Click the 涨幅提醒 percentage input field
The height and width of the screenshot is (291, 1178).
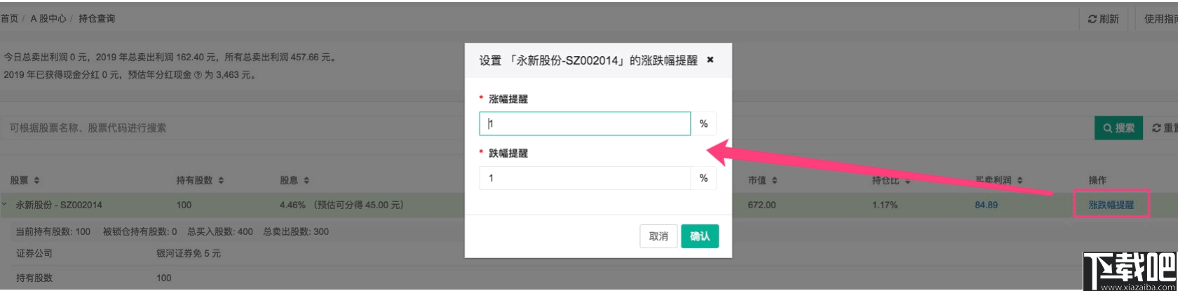coord(585,124)
